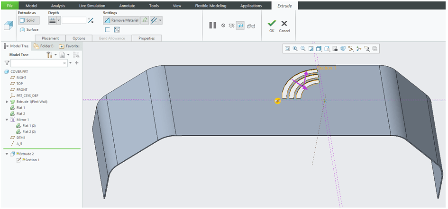Viewport: 448px width, 209px height.
Task: Click the glasses preview icon
Action: pos(251,26)
